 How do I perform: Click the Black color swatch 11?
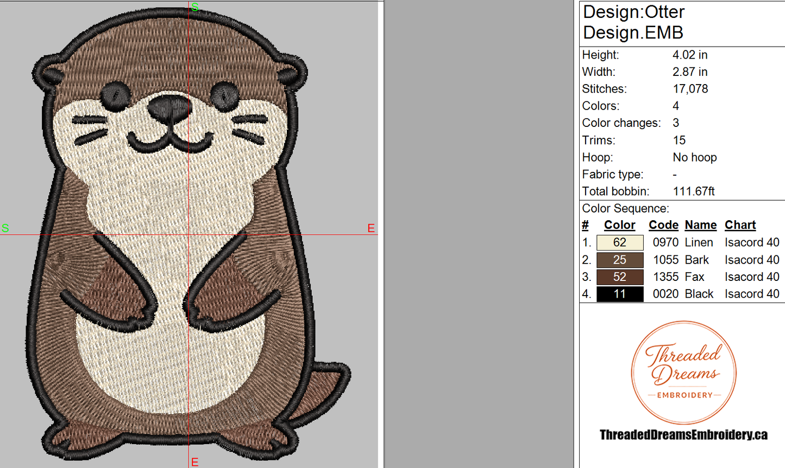[x=620, y=294]
